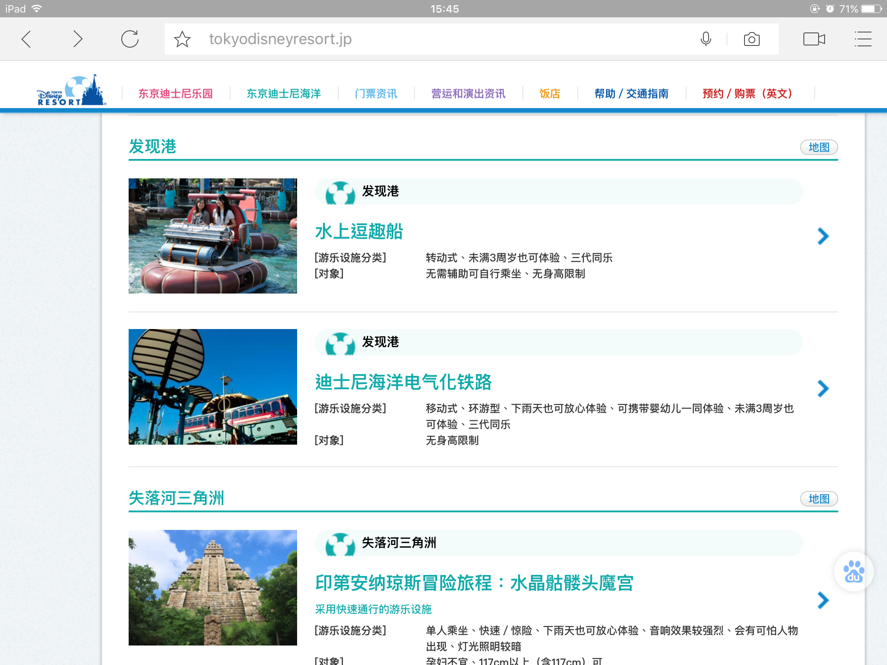This screenshot has height=665, width=887.
Task: Tap the Electric Railway train photo
Action: click(213, 387)
